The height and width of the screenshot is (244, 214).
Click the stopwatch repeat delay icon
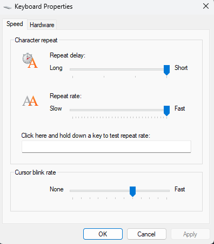pyautogui.click(x=30, y=60)
